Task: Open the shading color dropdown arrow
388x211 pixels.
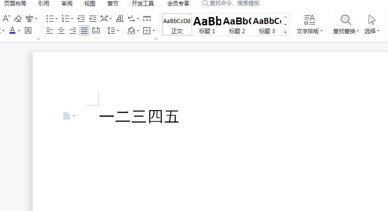Action: pos(138,31)
